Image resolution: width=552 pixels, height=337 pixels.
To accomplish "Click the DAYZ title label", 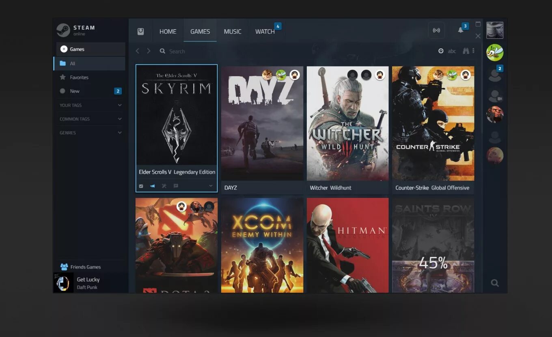I will coord(231,188).
